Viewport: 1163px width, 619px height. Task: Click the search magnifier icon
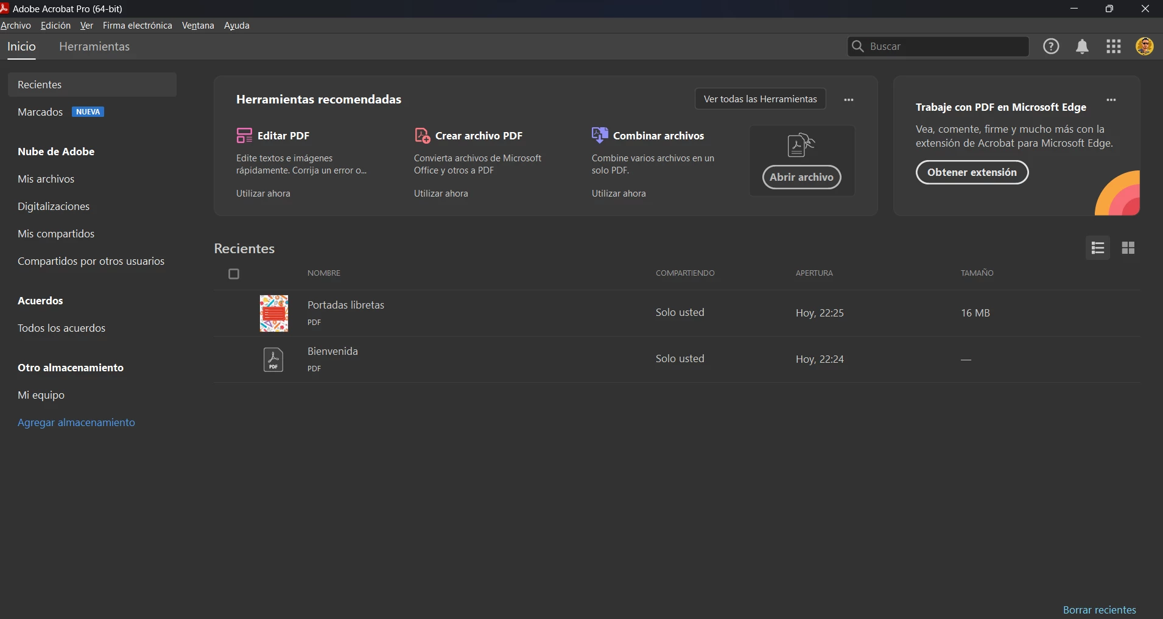click(x=858, y=46)
